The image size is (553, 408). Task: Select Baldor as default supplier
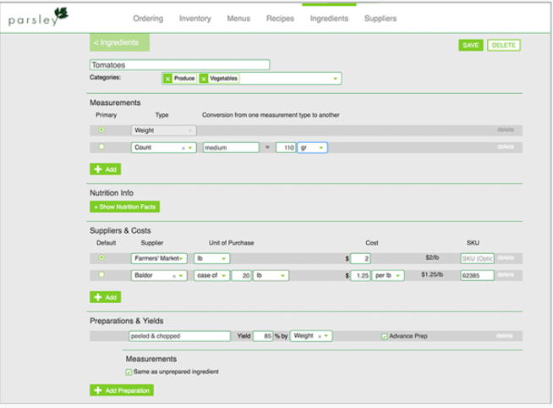pyautogui.click(x=102, y=275)
